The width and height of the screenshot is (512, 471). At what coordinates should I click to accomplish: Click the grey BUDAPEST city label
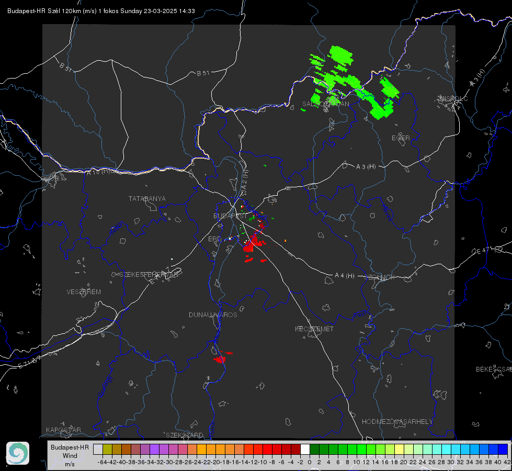[230, 216]
